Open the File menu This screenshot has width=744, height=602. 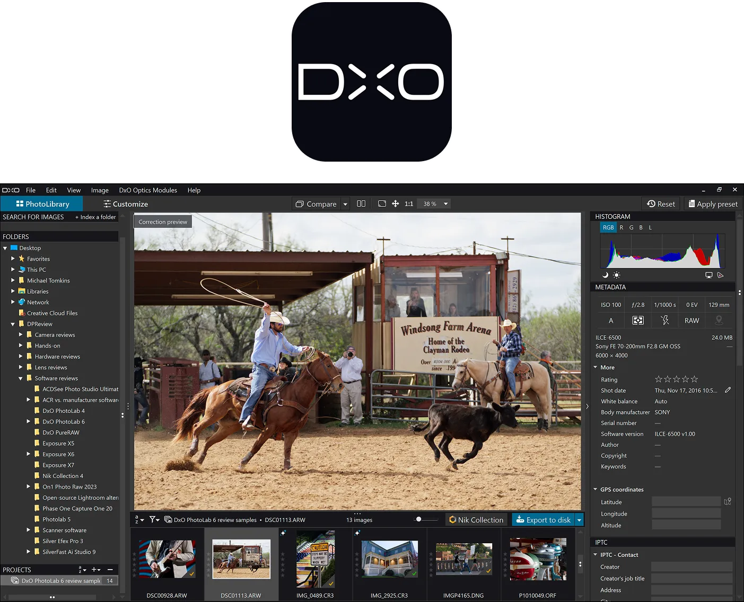click(x=31, y=190)
